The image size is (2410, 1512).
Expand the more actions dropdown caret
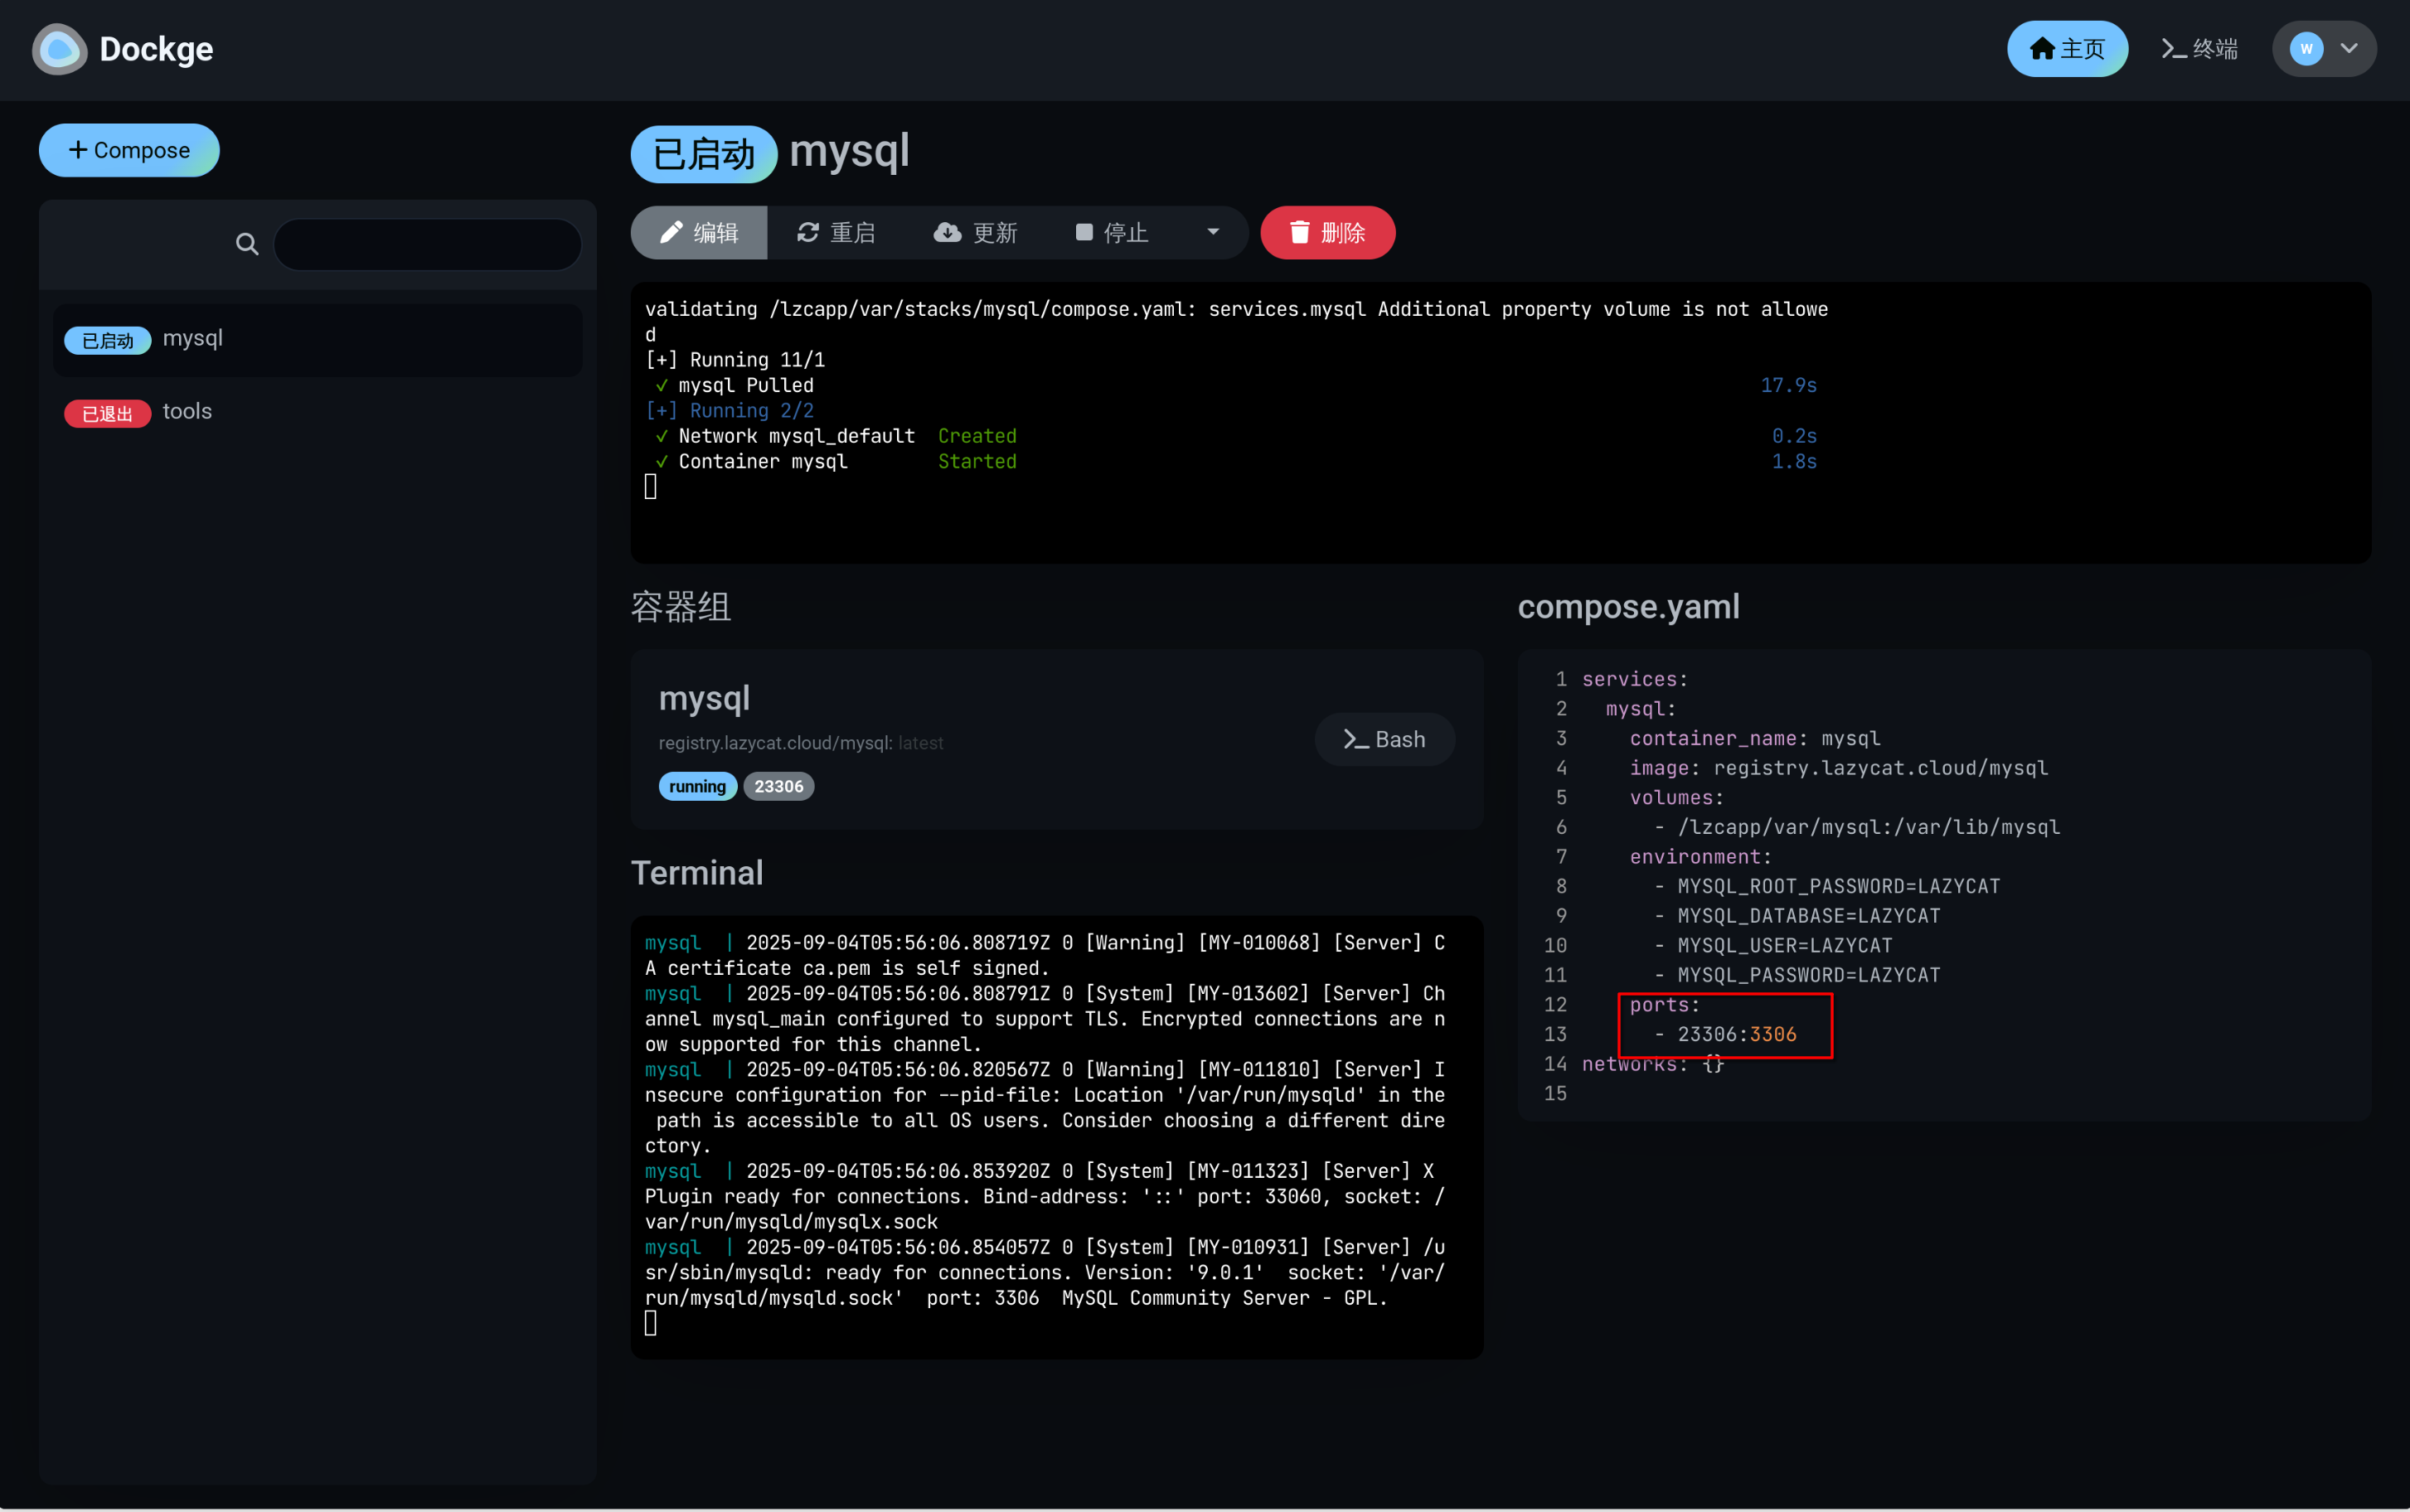tap(1213, 233)
